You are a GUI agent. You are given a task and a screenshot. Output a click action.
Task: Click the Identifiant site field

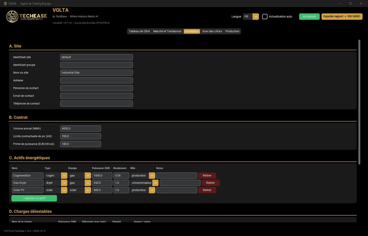(x=96, y=57)
